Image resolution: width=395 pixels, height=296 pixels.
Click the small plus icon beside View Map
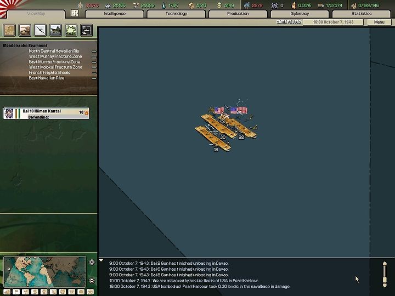tap(75, 13)
